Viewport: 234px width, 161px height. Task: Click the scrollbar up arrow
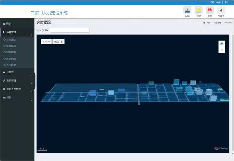pos(233,34)
